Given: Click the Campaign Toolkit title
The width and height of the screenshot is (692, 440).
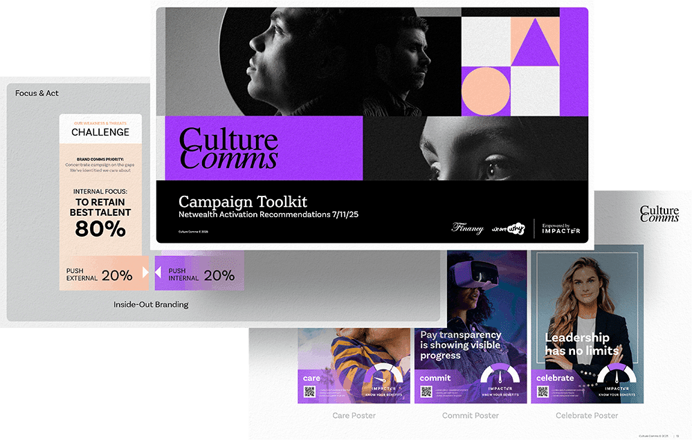Looking at the screenshot, I should coord(243,202).
